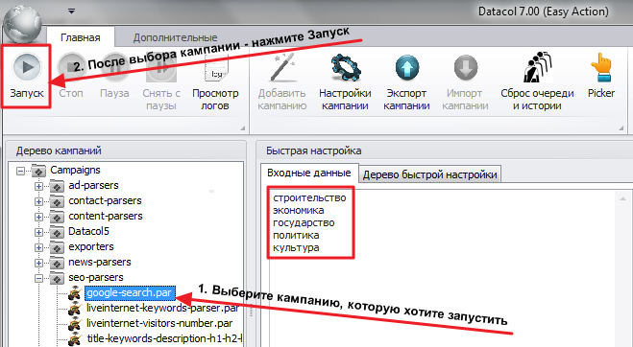Image resolution: width=633 pixels, height=347 pixels.
Task: Select the Datacol5 tree label
Action: click(88, 231)
